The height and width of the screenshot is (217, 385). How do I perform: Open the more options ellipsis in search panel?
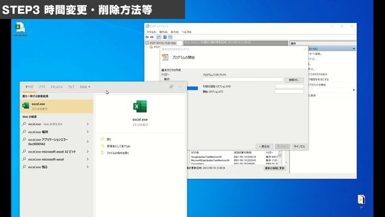click(180, 87)
